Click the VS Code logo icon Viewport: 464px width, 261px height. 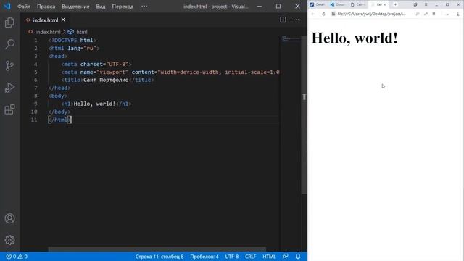[7, 7]
